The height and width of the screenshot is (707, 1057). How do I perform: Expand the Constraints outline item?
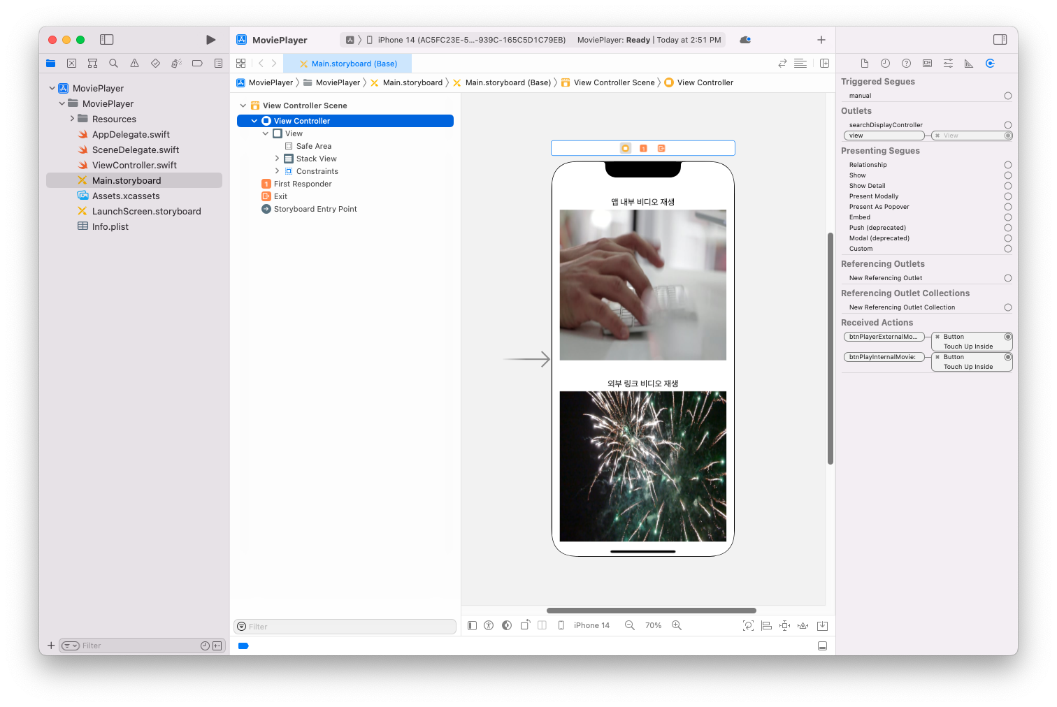tap(277, 171)
